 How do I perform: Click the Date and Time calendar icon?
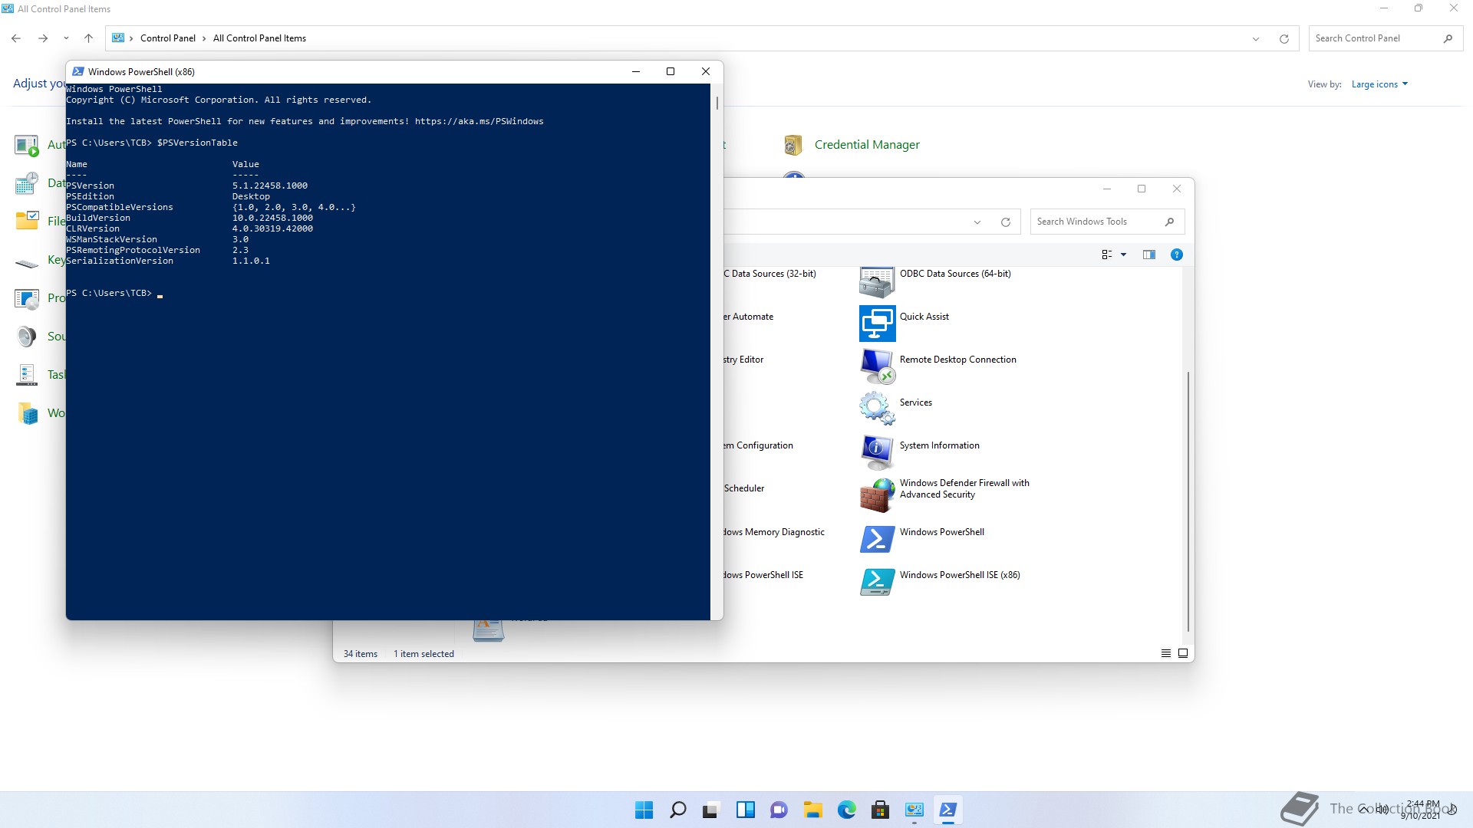(x=27, y=183)
